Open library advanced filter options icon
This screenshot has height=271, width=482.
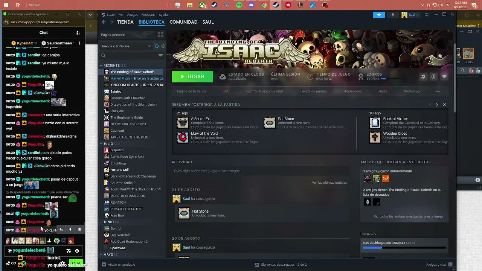click(x=161, y=56)
